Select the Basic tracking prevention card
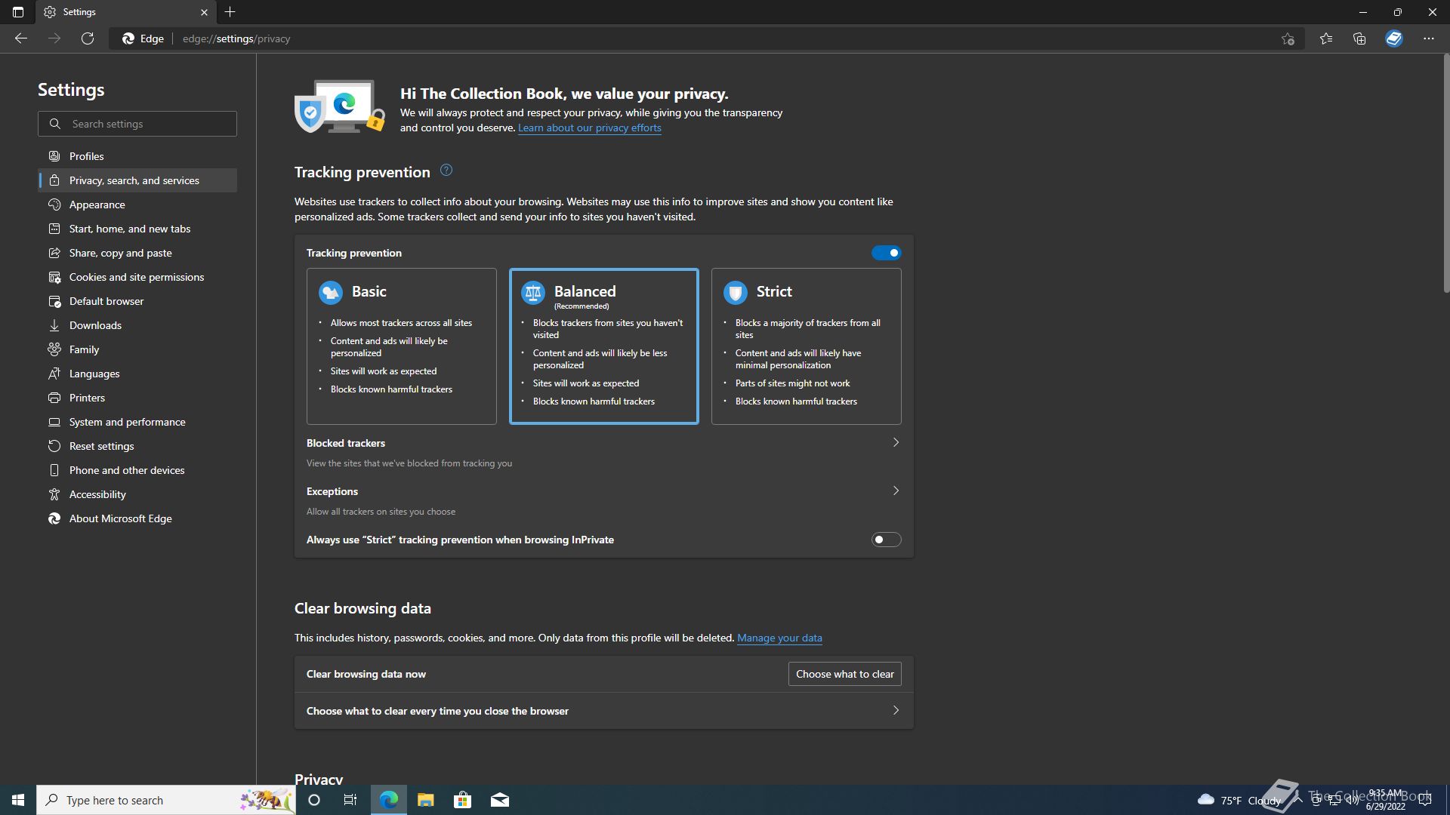This screenshot has width=1450, height=815. tap(402, 346)
